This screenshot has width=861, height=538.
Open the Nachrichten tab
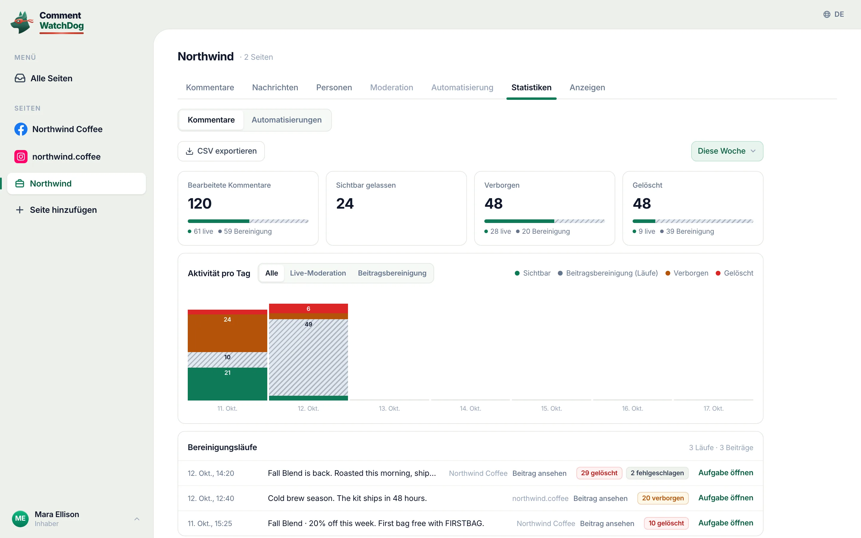[x=275, y=88]
